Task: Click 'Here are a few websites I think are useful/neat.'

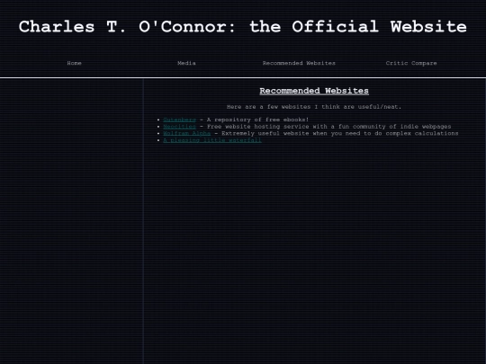Action: tap(314, 107)
